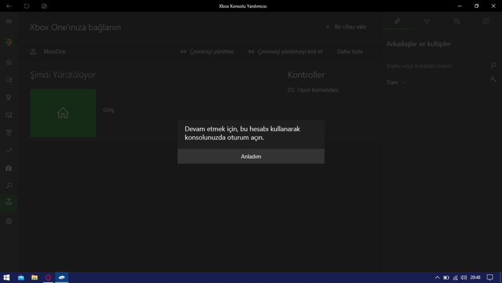Image resolution: width=502 pixels, height=283 pixels.
Task: Switch to Friends and clubs tab
Action: (397, 21)
